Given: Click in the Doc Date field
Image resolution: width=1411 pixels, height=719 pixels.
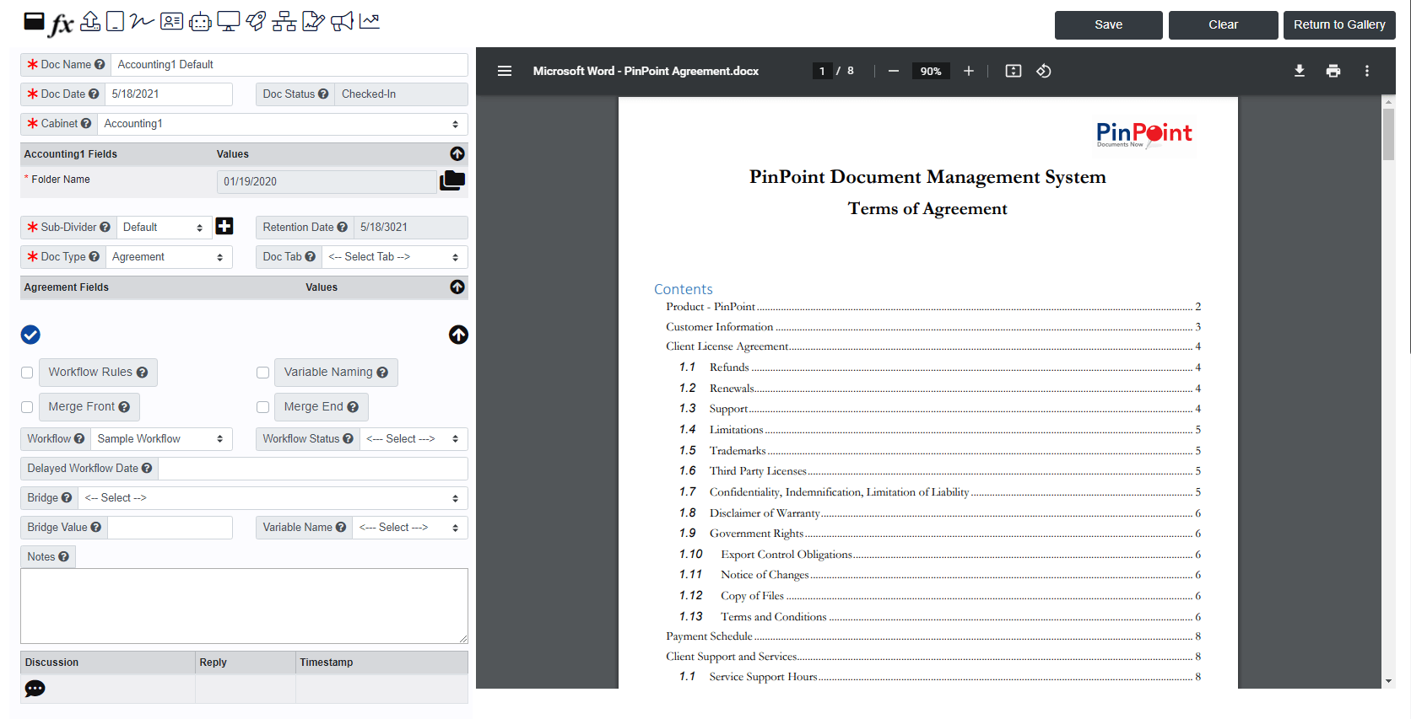Looking at the screenshot, I should (169, 94).
